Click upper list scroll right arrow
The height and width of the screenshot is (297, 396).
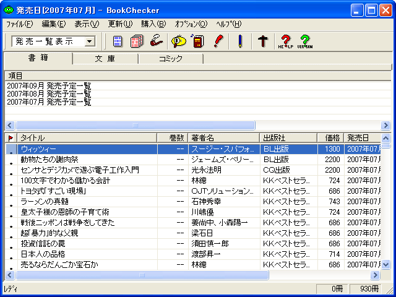tap(385, 125)
